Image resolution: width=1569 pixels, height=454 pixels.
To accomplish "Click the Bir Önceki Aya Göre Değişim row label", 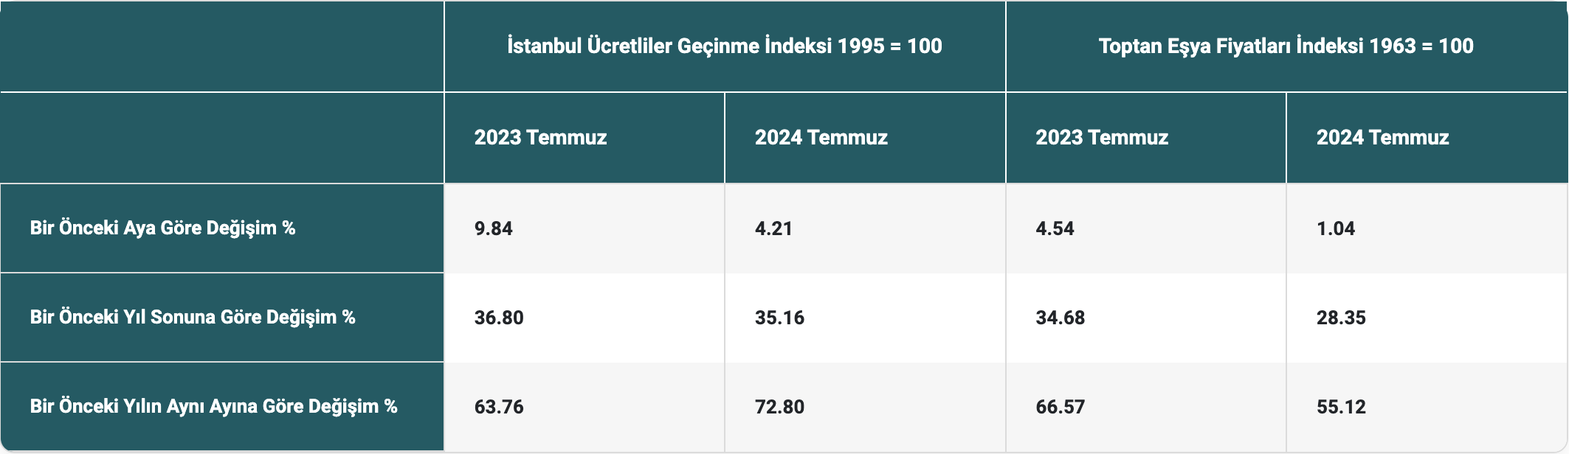I will click(x=162, y=228).
